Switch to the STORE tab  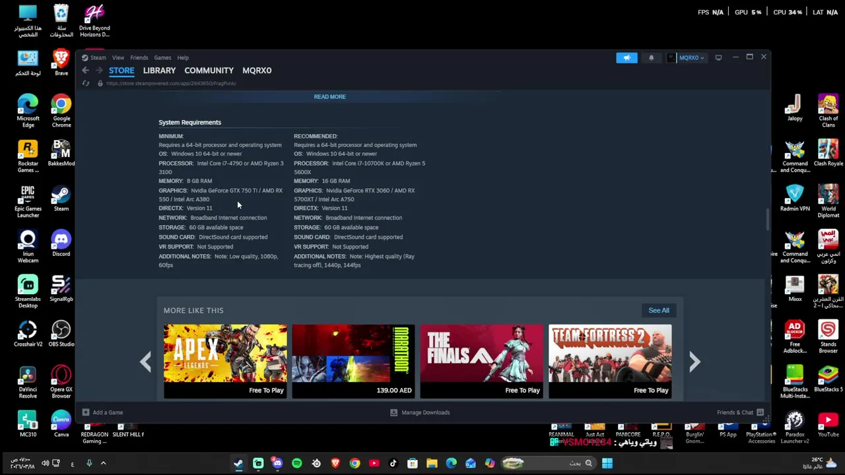point(121,70)
